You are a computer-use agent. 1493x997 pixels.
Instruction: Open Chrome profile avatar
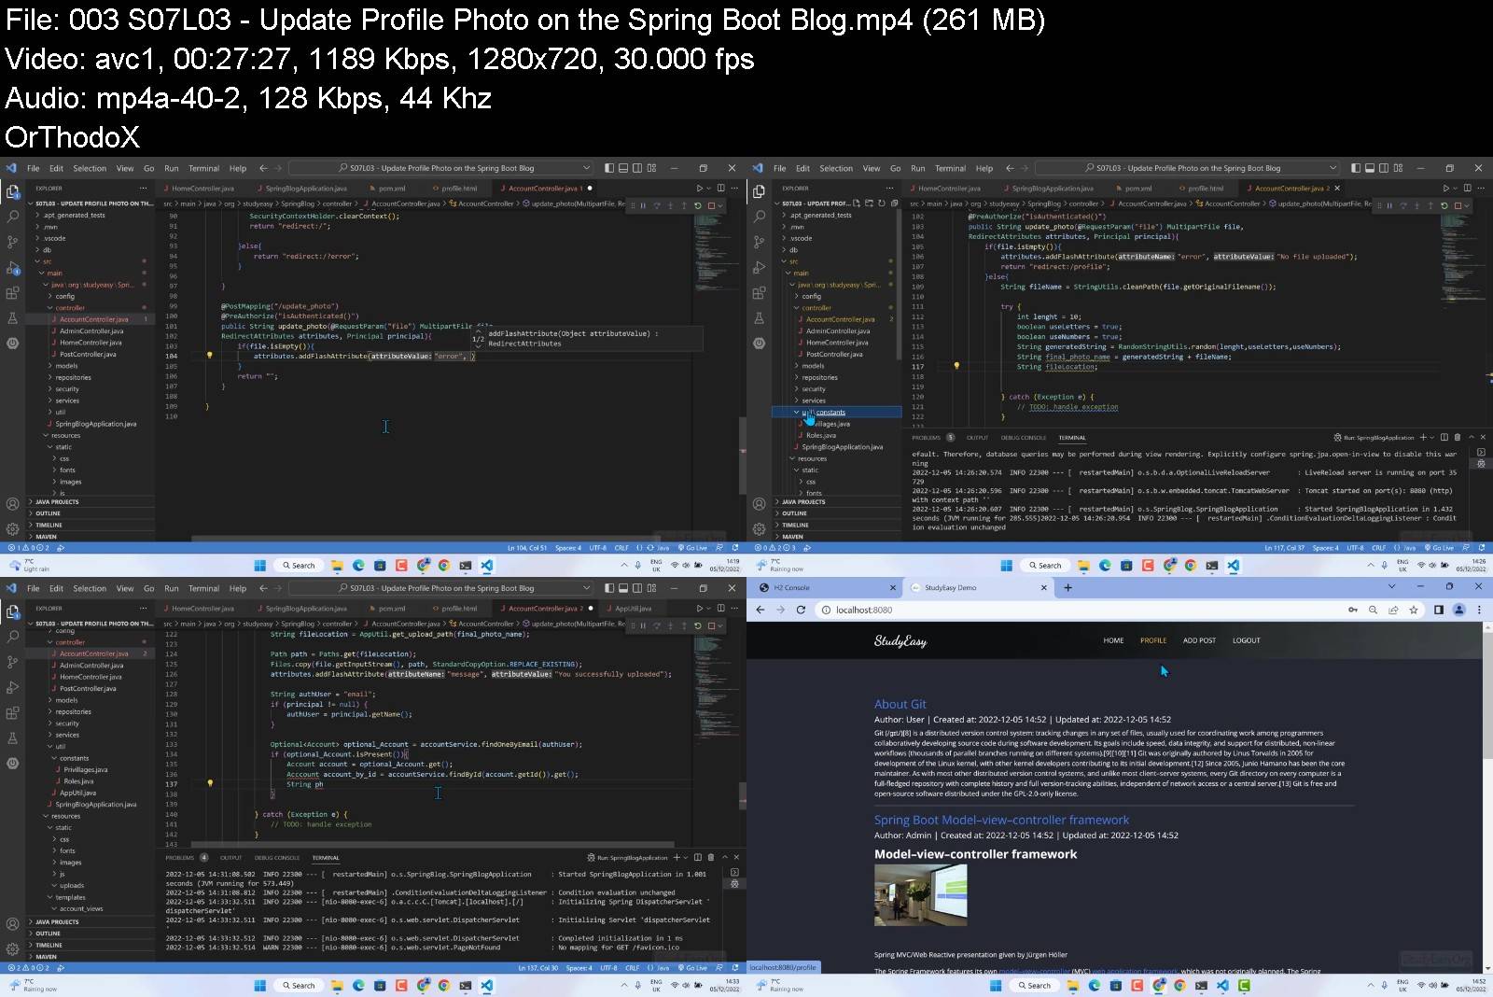tap(1459, 610)
